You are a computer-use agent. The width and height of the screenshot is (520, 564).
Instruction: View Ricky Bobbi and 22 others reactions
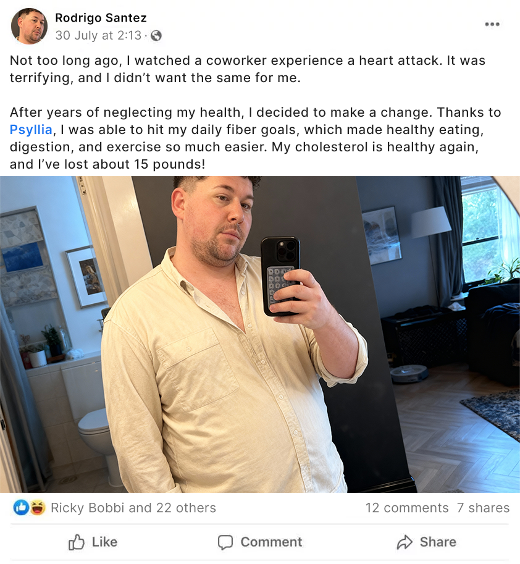pyautogui.click(x=133, y=508)
